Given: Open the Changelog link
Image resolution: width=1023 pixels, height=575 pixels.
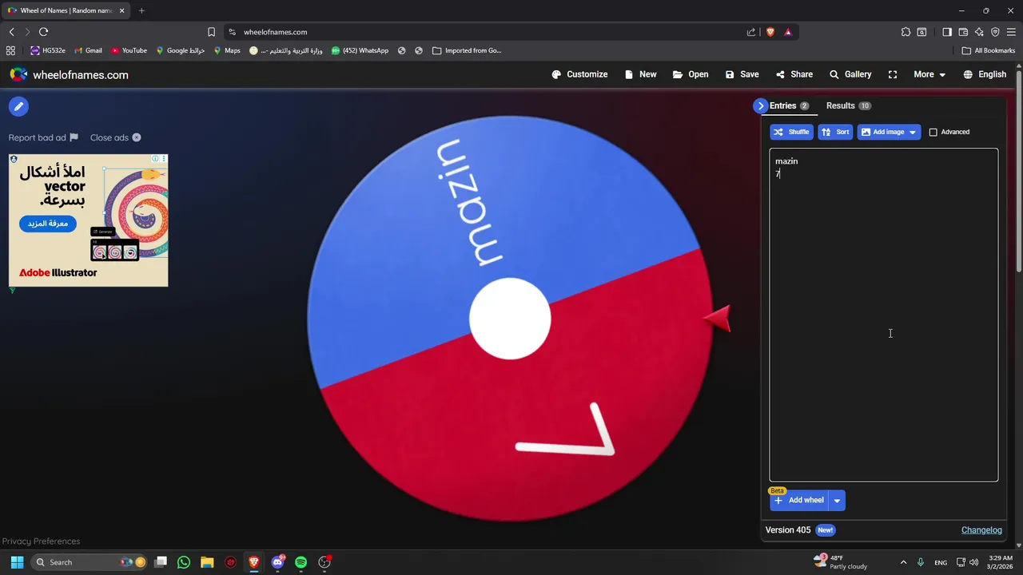Looking at the screenshot, I should point(981,530).
